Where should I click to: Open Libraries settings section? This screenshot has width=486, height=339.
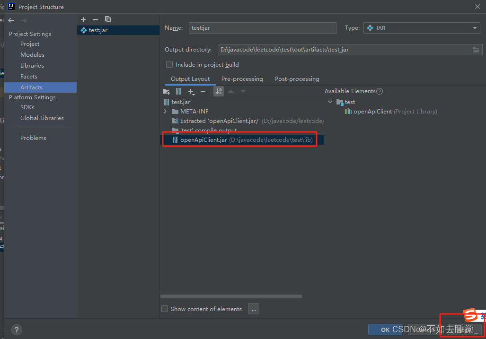coord(32,66)
